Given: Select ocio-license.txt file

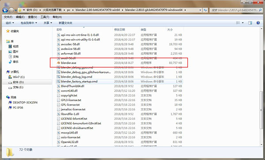Looking at the screenshot, I should pos(119,137).
